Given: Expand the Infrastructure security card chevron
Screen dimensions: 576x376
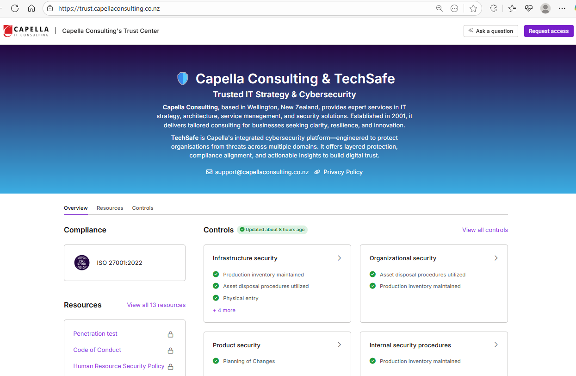Looking at the screenshot, I should coord(339,258).
